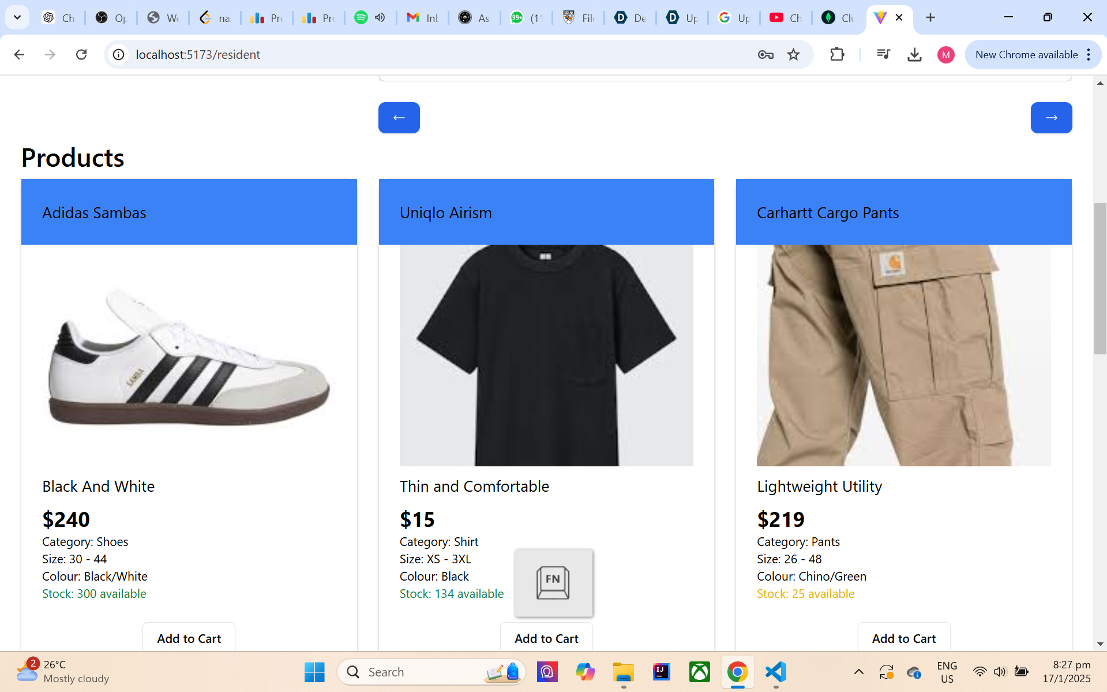
Task: Add Uniqlo Airism to cart
Action: point(546,638)
